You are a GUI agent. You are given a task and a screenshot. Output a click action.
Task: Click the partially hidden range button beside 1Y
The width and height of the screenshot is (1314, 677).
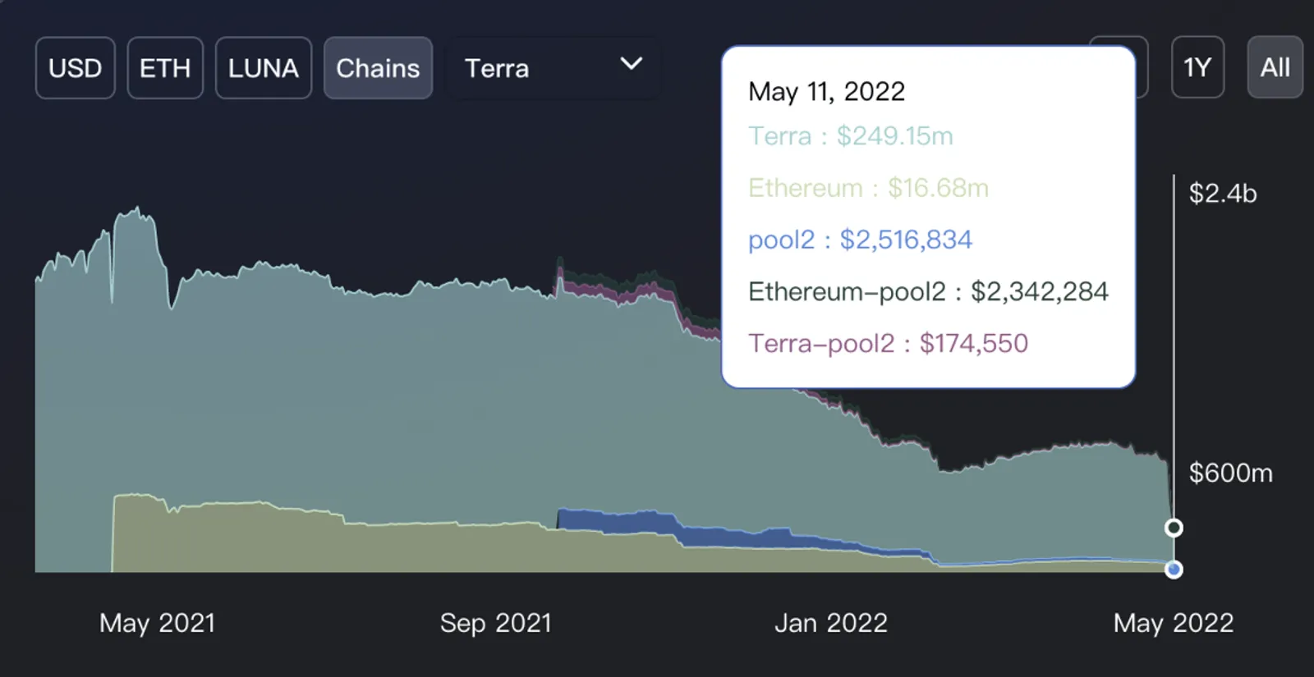coord(1142,67)
